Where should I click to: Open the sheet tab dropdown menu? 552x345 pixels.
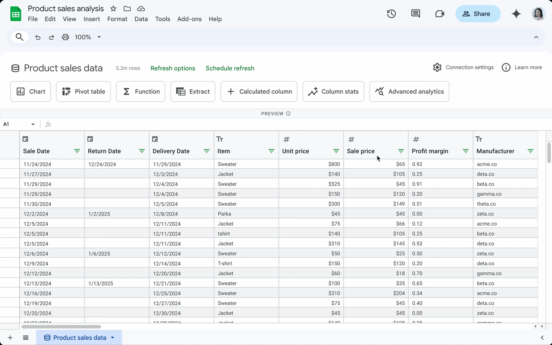point(112,337)
